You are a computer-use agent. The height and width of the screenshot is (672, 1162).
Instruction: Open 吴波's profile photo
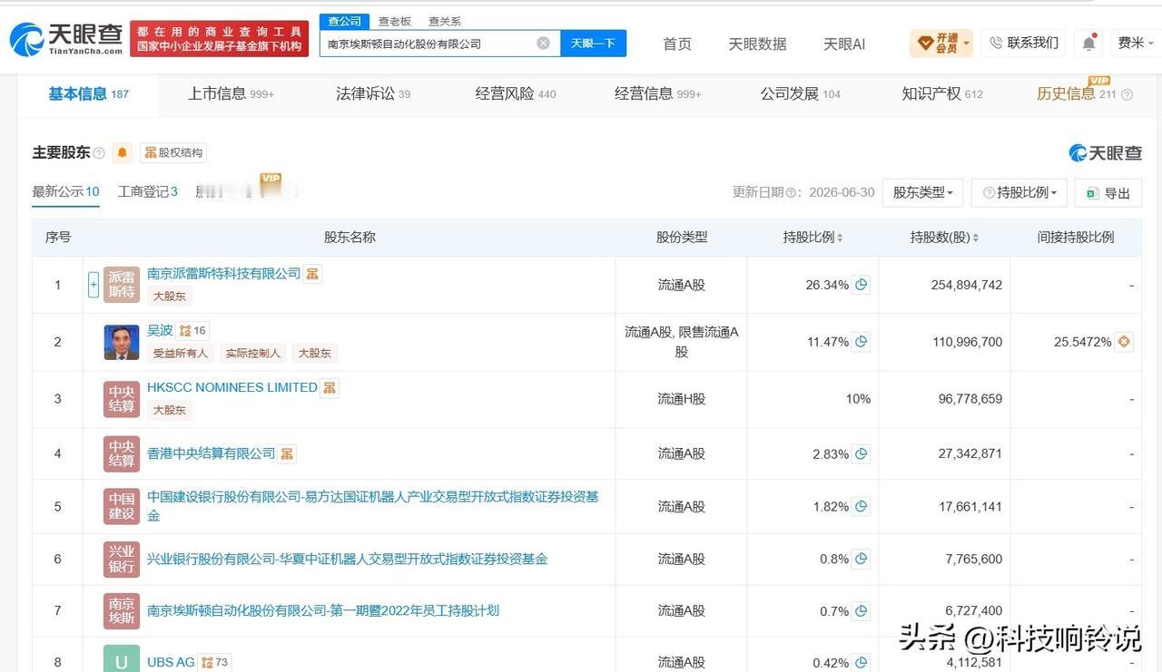click(x=122, y=342)
